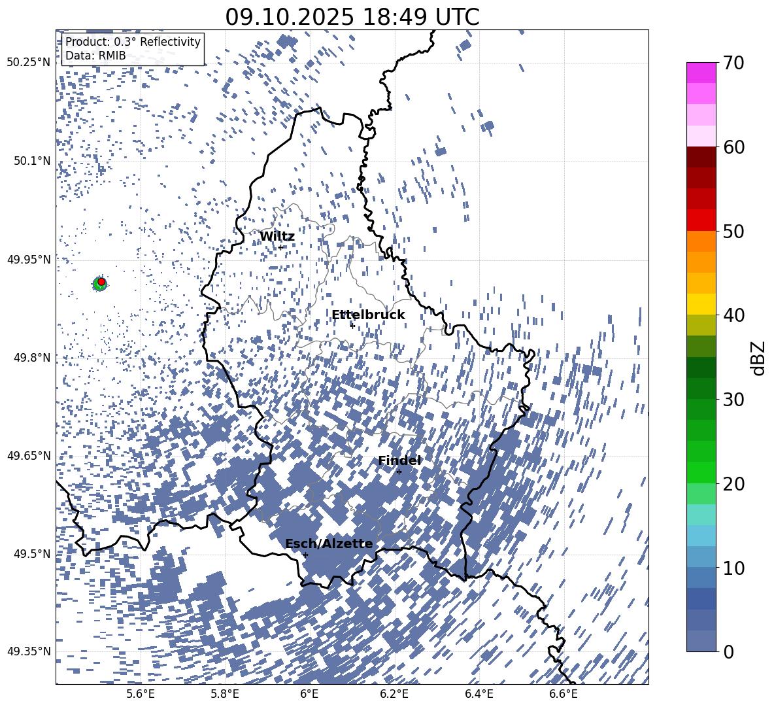The image size is (774, 707).
Task: Click the yellow colorbar swatch above 40
Action: [701, 304]
